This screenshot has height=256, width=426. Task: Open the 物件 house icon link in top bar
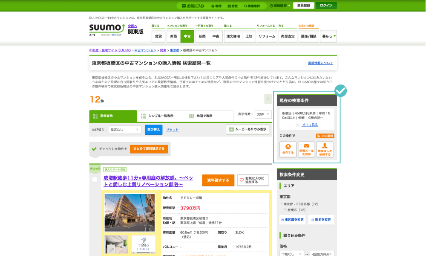(x=216, y=6)
